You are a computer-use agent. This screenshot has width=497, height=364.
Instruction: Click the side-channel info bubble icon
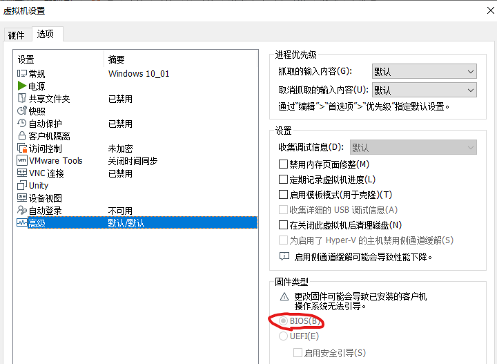pyautogui.click(x=284, y=256)
